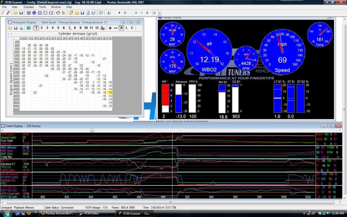Open the Gauge Display round blue icon
The width and height of the screenshot is (347, 217).
click(34, 13)
